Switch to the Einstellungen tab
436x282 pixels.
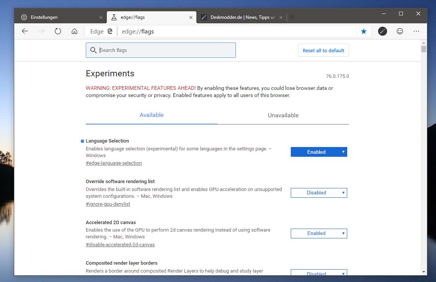(61, 17)
